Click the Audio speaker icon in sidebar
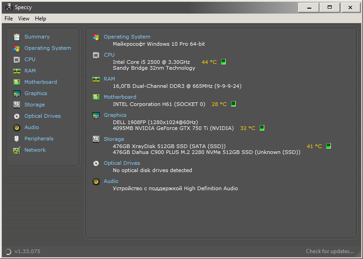The width and height of the screenshot is (363, 259). point(17,127)
